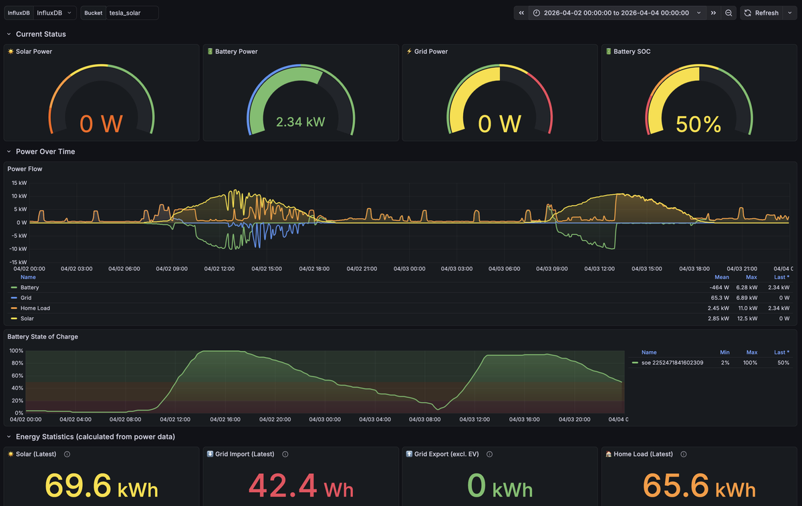Click the clock icon in the time range picker
The height and width of the screenshot is (506, 802).
(x=536, y=12)
